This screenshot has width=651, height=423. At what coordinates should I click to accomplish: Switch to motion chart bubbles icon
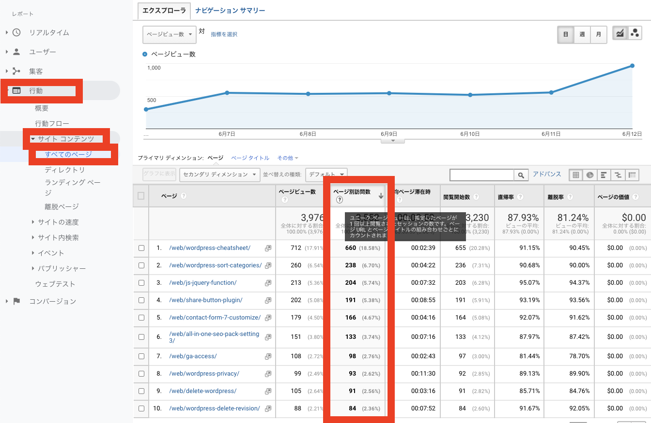click(x=634, y=33)
